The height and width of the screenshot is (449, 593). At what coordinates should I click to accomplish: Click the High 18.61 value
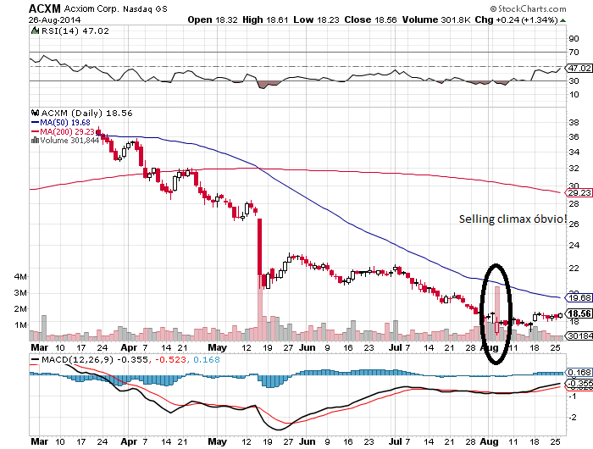[265, 20]
